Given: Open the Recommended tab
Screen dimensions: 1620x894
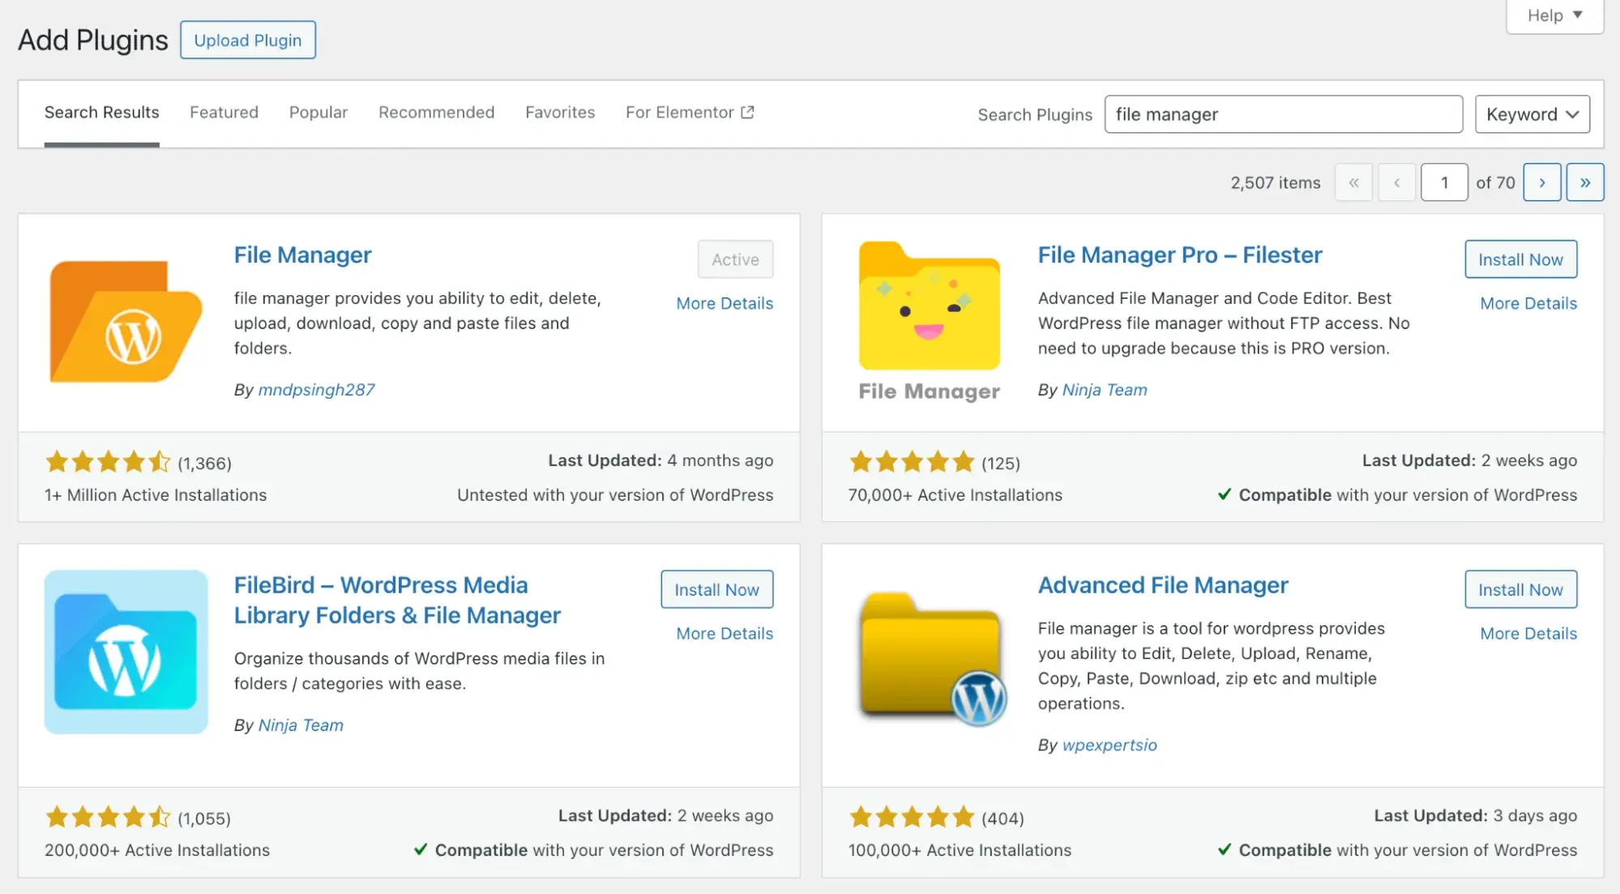Looking at the screenshot, I should (x=436, y=113).
